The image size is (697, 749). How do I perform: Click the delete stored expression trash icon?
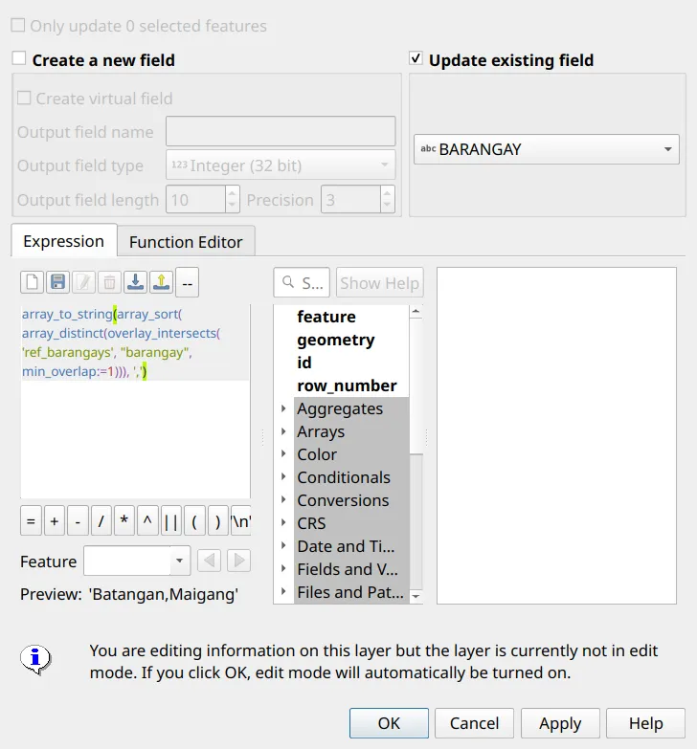click(x=109, y=282)
